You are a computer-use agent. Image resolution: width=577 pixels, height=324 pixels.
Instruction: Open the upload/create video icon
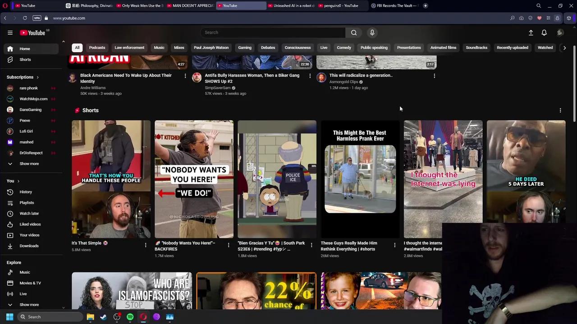[x=531, y=32]
